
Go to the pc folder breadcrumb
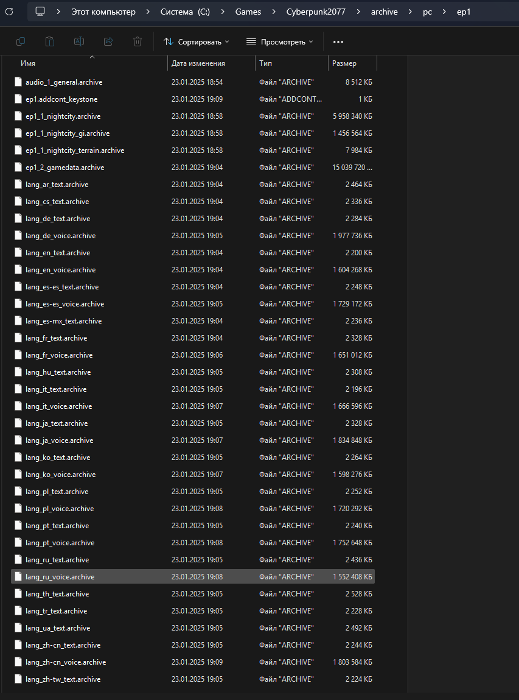428,12
